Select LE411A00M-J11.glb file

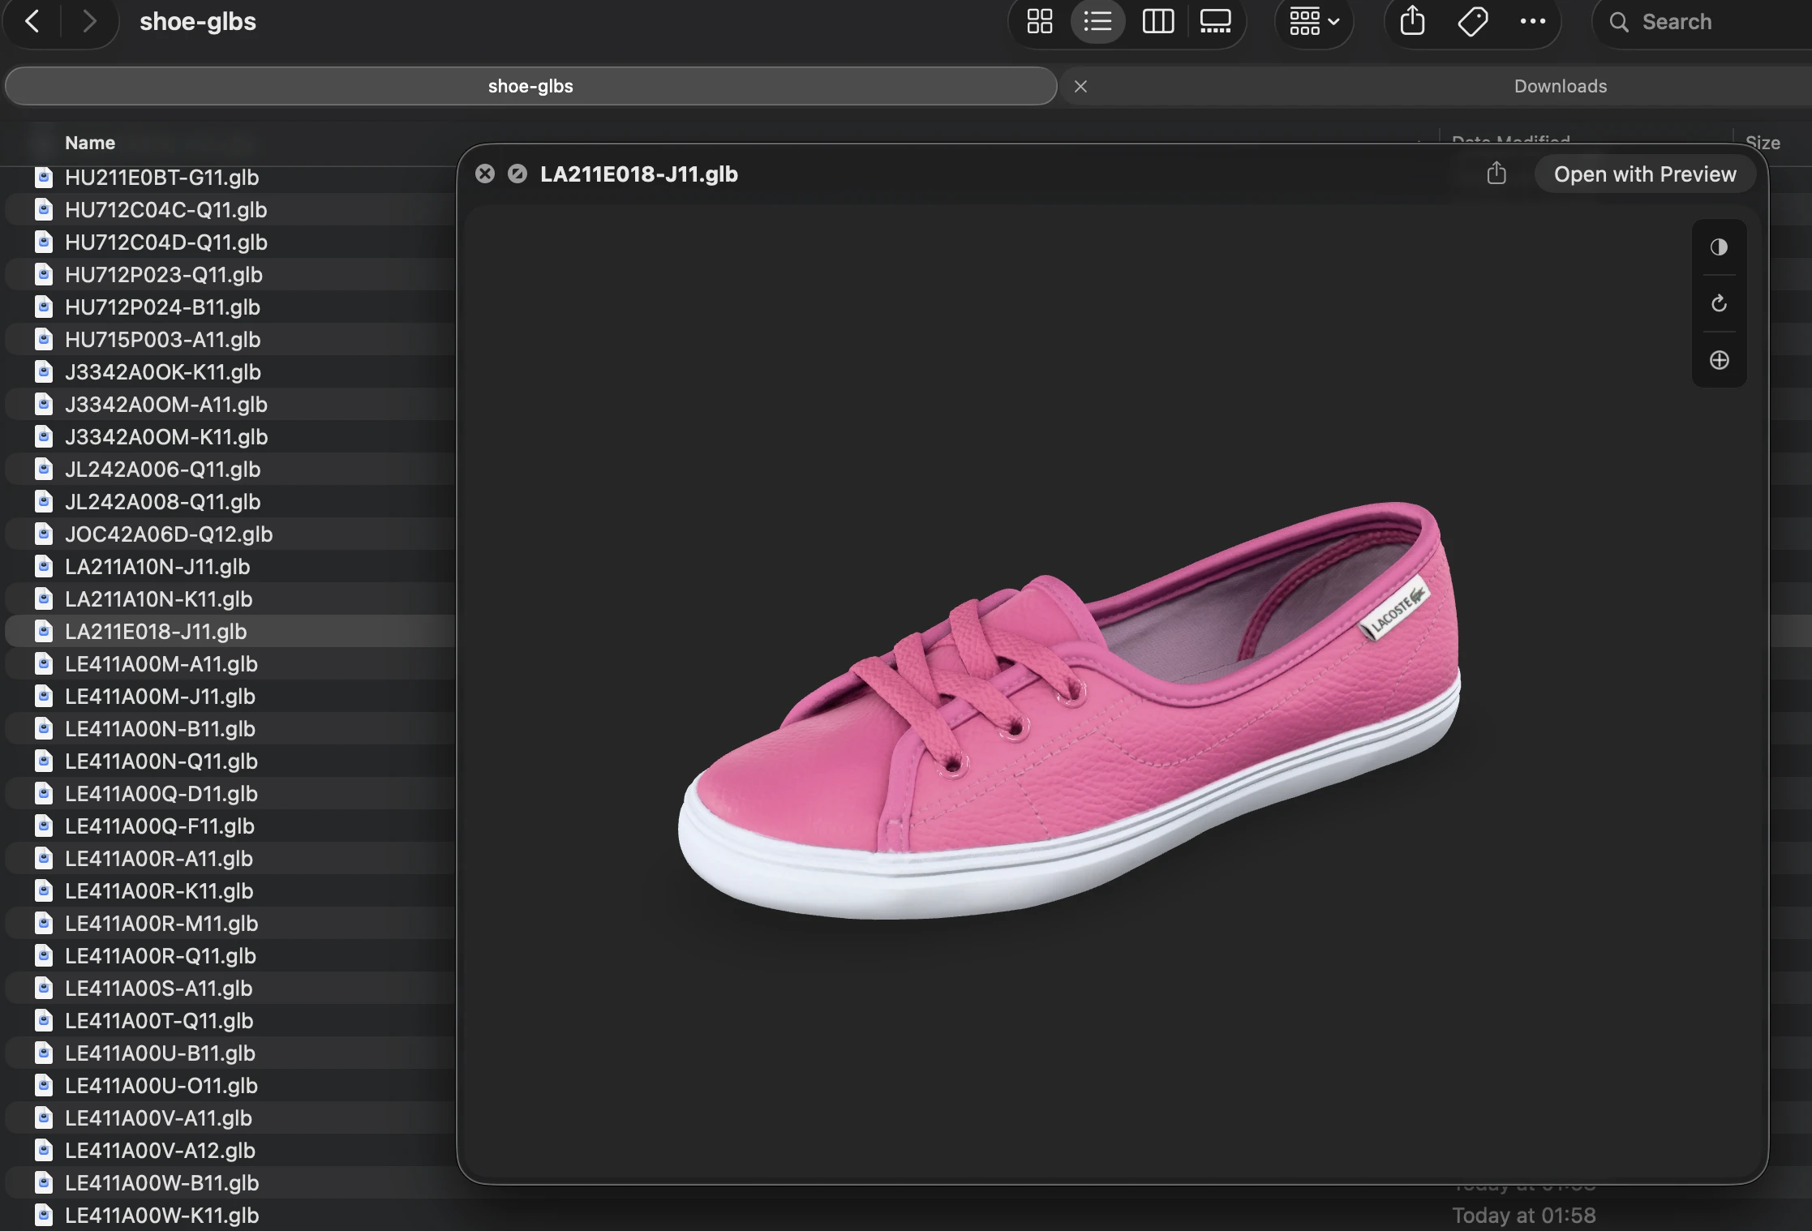(x=160, y=696)
